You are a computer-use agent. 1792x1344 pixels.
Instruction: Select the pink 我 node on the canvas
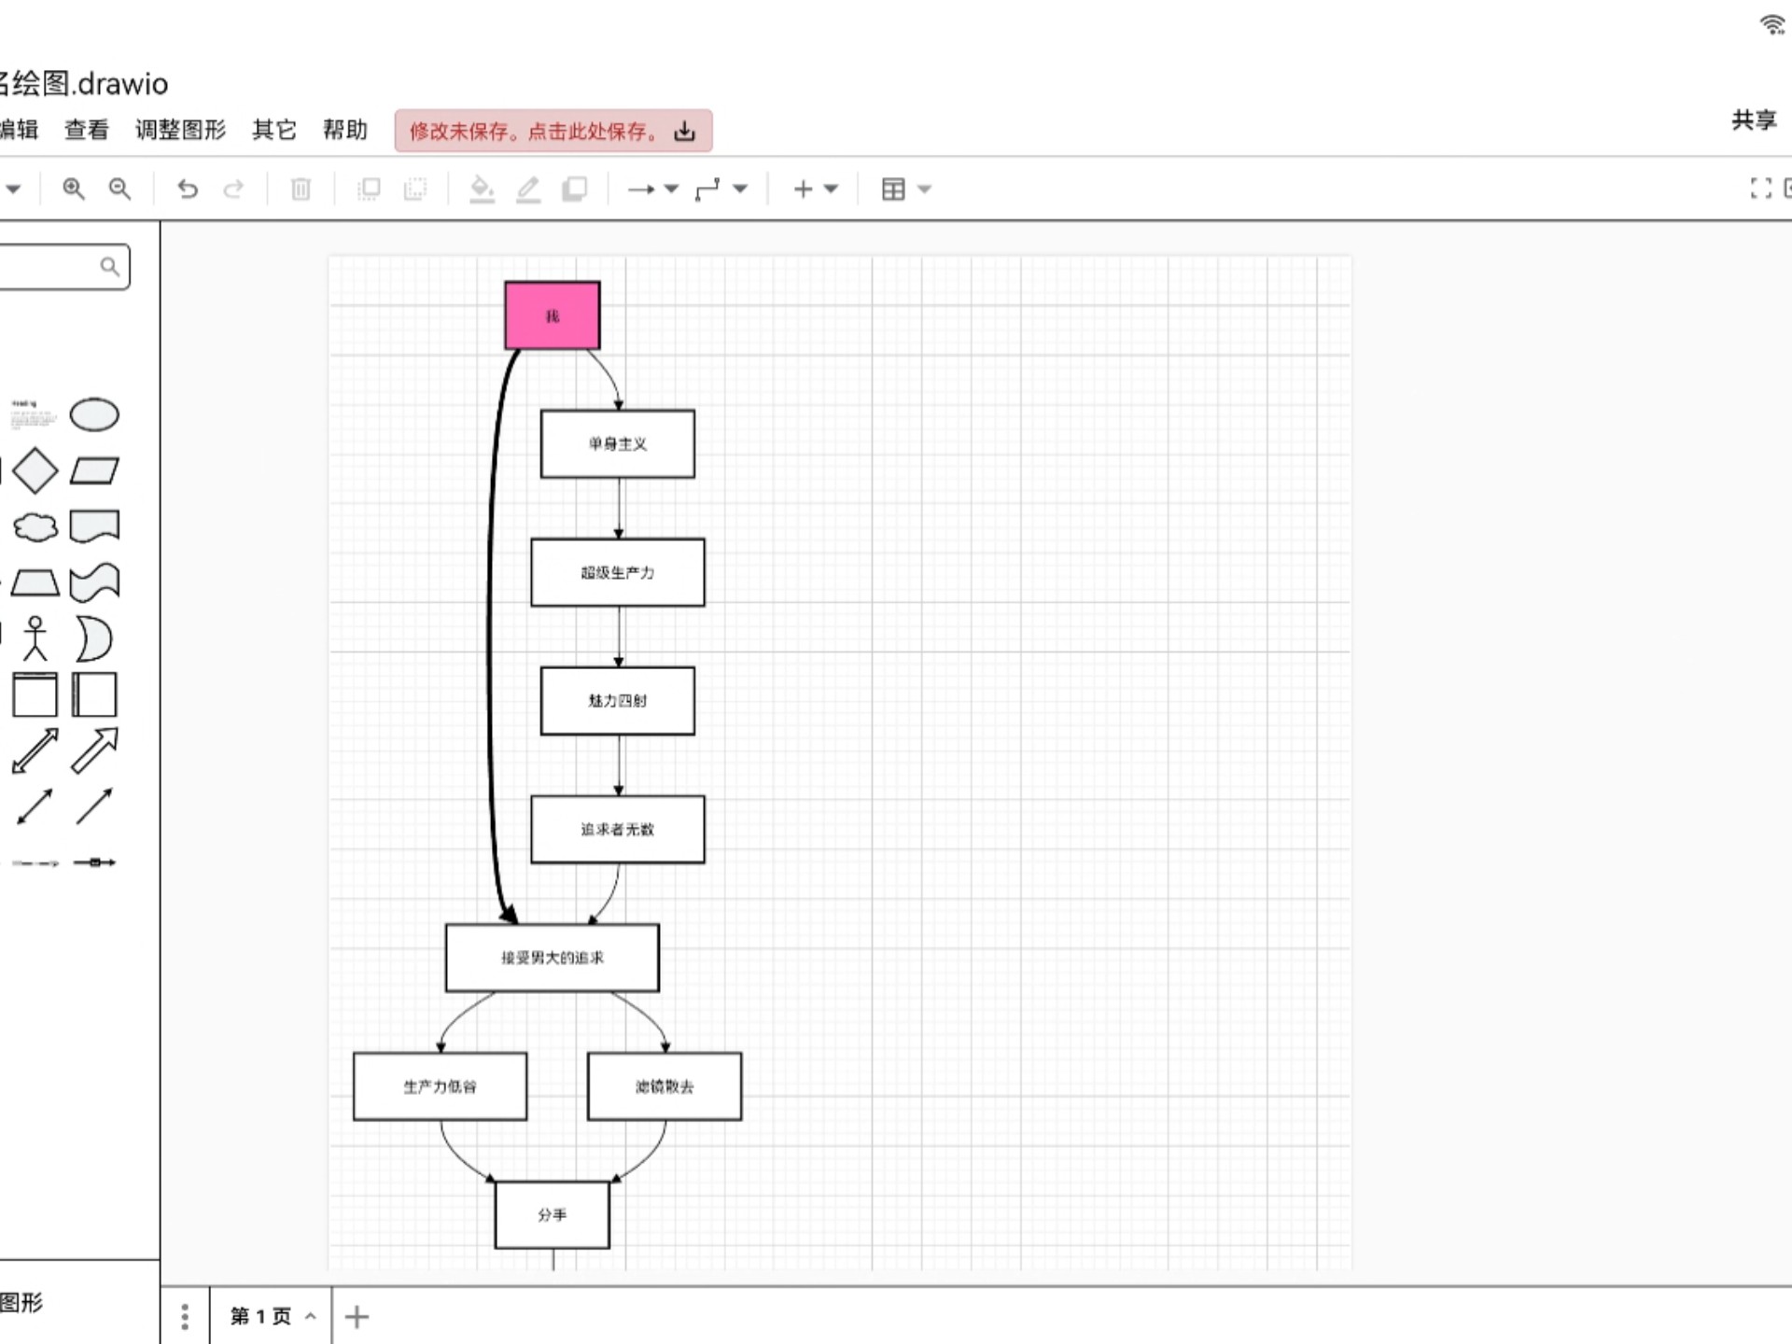click(x=553, y=315)
